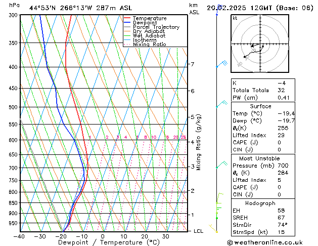Click the SREH value 67
The width and height of the screenshot is (318, 246).
[x=281, y=218]
